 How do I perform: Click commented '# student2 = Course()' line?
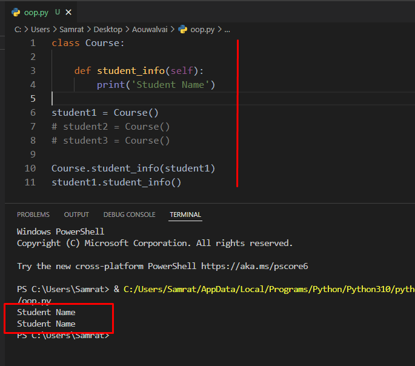pos(111,127)
